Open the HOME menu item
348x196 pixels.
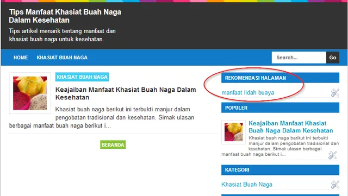click(x=21, y=58)
